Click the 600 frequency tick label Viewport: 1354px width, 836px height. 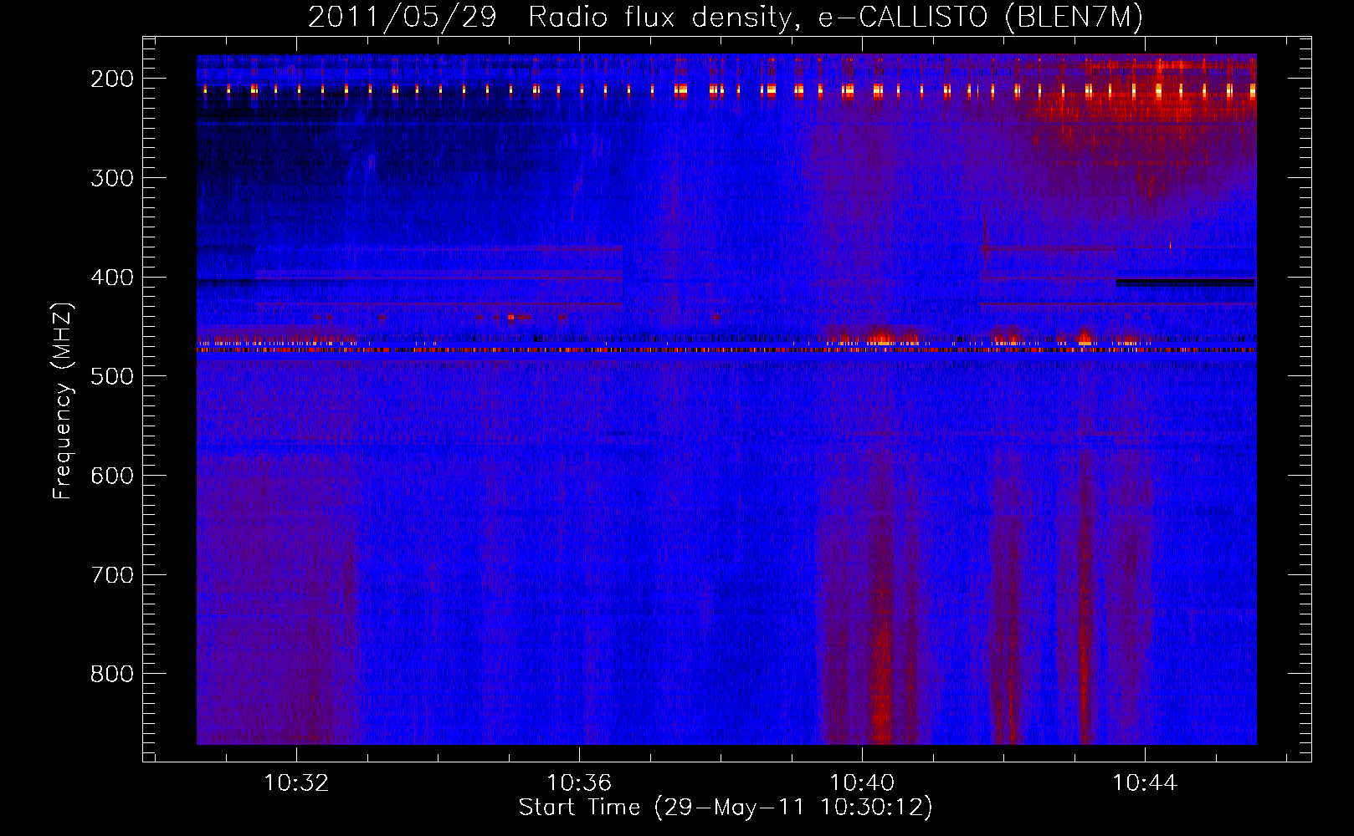pyautogui.click(x=112, y=476)
